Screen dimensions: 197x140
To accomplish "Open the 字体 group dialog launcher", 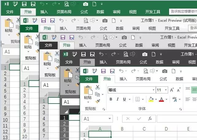I will coord(180,109).
